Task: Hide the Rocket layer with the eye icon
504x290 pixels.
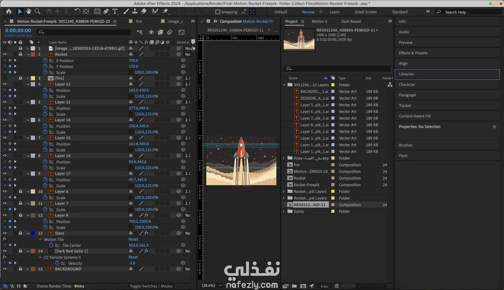Action: 5,54
